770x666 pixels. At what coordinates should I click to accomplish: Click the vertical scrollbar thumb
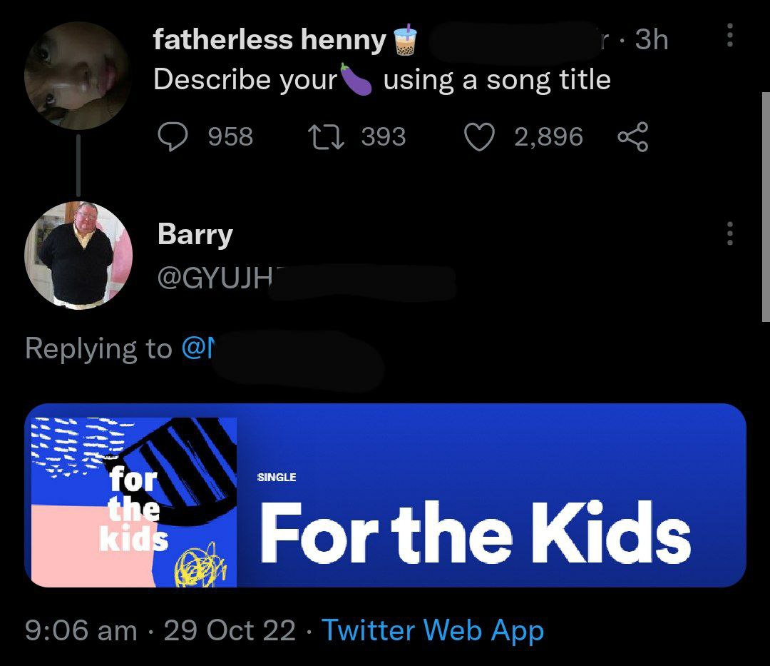766,206
